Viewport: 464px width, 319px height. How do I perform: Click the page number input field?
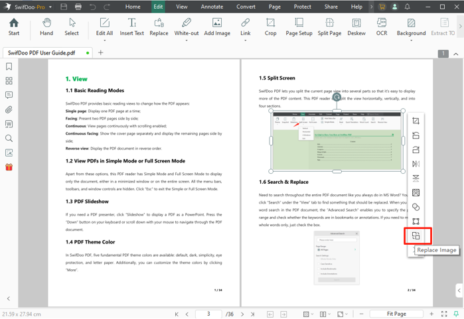click(x=208, y=314)
